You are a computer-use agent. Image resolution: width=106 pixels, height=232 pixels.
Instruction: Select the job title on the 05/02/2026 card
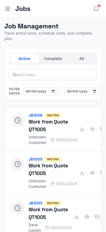coord(48,170)
